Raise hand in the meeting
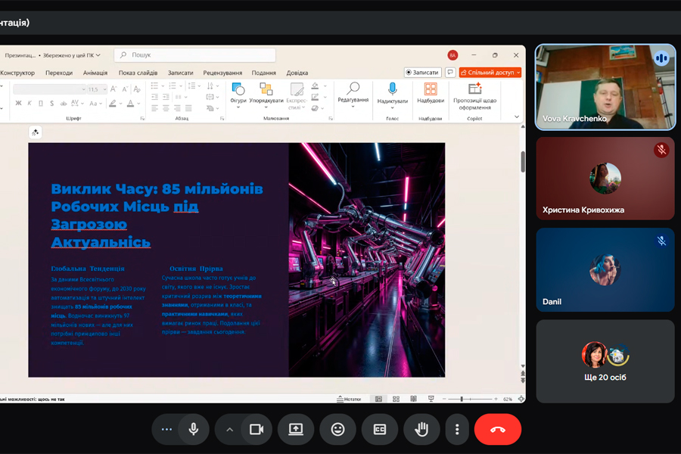This screenshot has height=454, width=681. [x=421, y=429]
